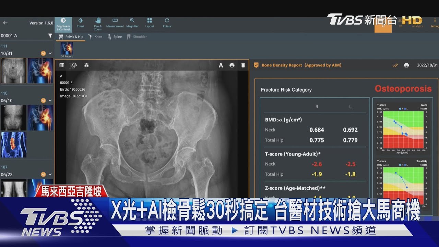
Task: Open the 10/31 pelvis X-ray thumbnail
Action: 13,71
